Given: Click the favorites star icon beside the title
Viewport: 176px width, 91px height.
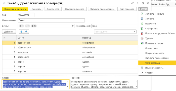Looking at the screenshot, I should point(4,3).
